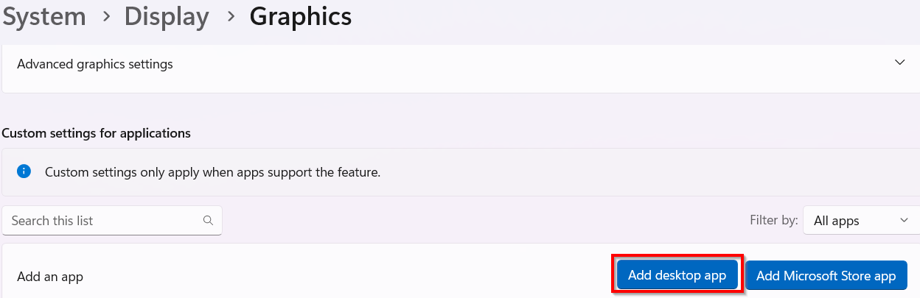Select the All apps text in filter
This screenshot has height=298, width=920.
point(836,221)
